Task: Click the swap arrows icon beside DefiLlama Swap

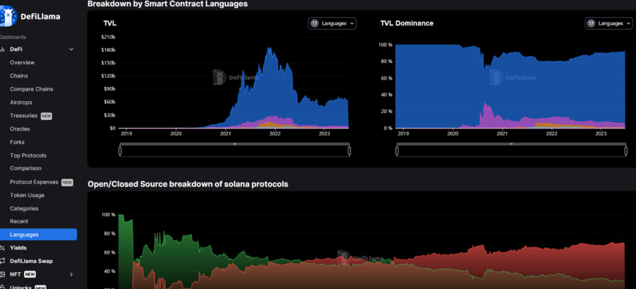Action: (x=2, y=261)
